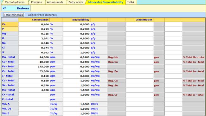This screenshot has height=116, width=206.
Task: Edit I bioavailability value 0,8500
Action: point(77,76)
